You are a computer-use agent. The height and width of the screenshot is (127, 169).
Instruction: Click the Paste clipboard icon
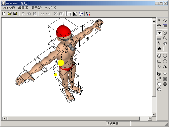point(35,14)
